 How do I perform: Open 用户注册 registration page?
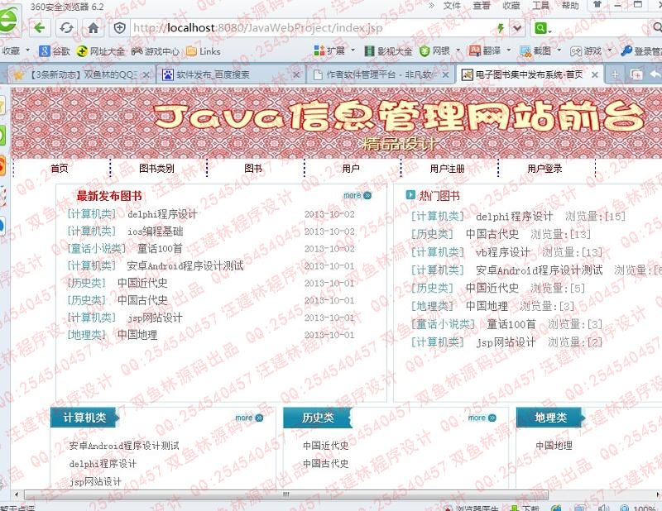[x=447, y=169]
